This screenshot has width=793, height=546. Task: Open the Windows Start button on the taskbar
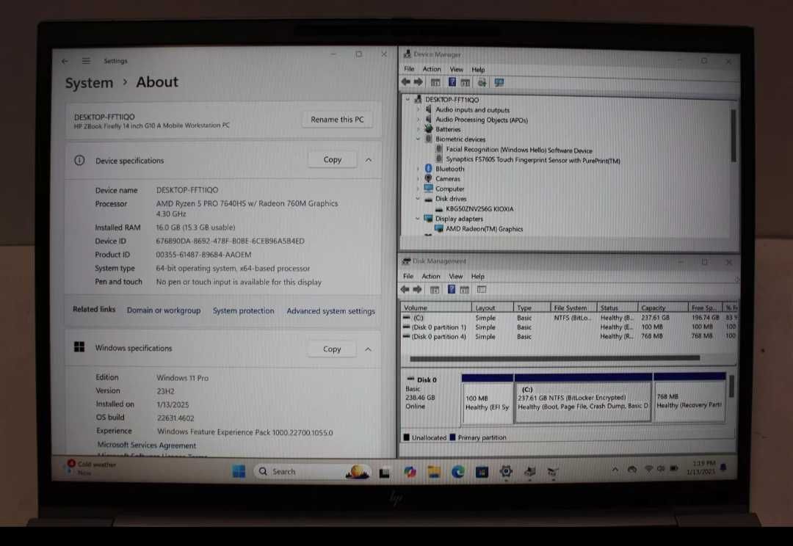coord(239,471)
